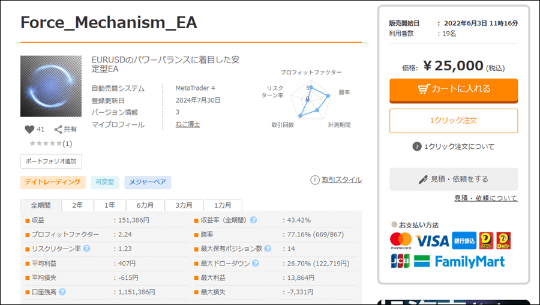Click the ポートフォリオ追加 button
This screenshot has height=305, width=540.
[51, 162]
